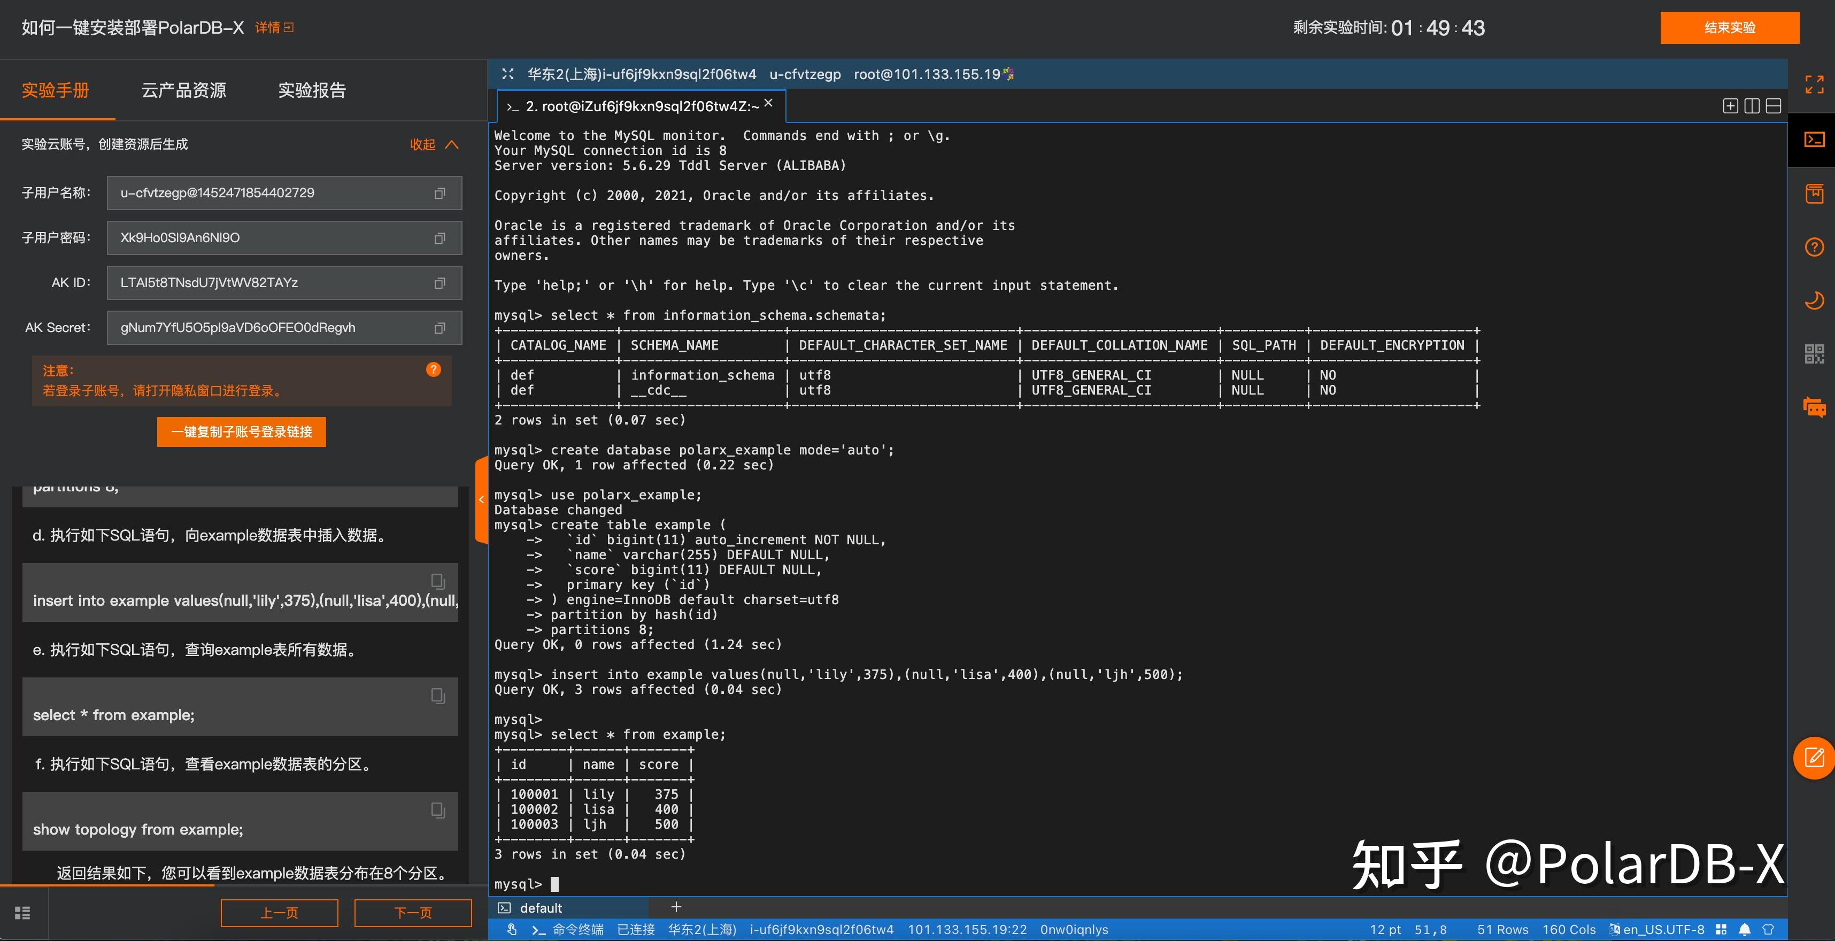Click the AK ID input field
Screen dimensions: 1835x941
coord(284,283)
